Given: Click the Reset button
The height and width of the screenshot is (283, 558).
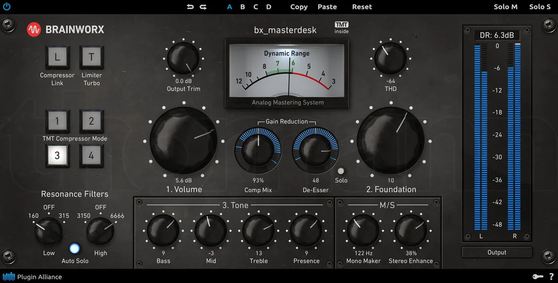Looking at the screenshot, I should pyautogui.click(x=362, y=7).
